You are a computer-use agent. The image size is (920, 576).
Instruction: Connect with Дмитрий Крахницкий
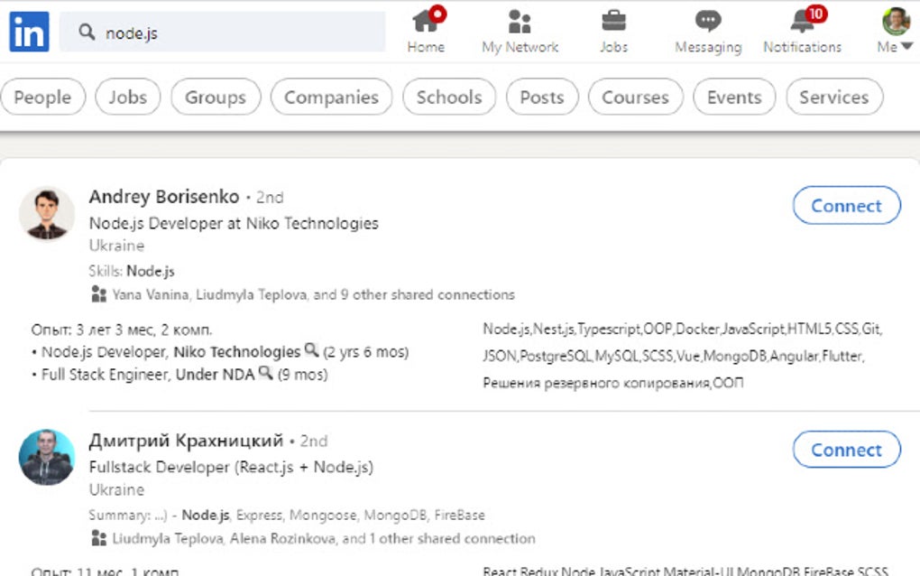[x=846, y=450]
